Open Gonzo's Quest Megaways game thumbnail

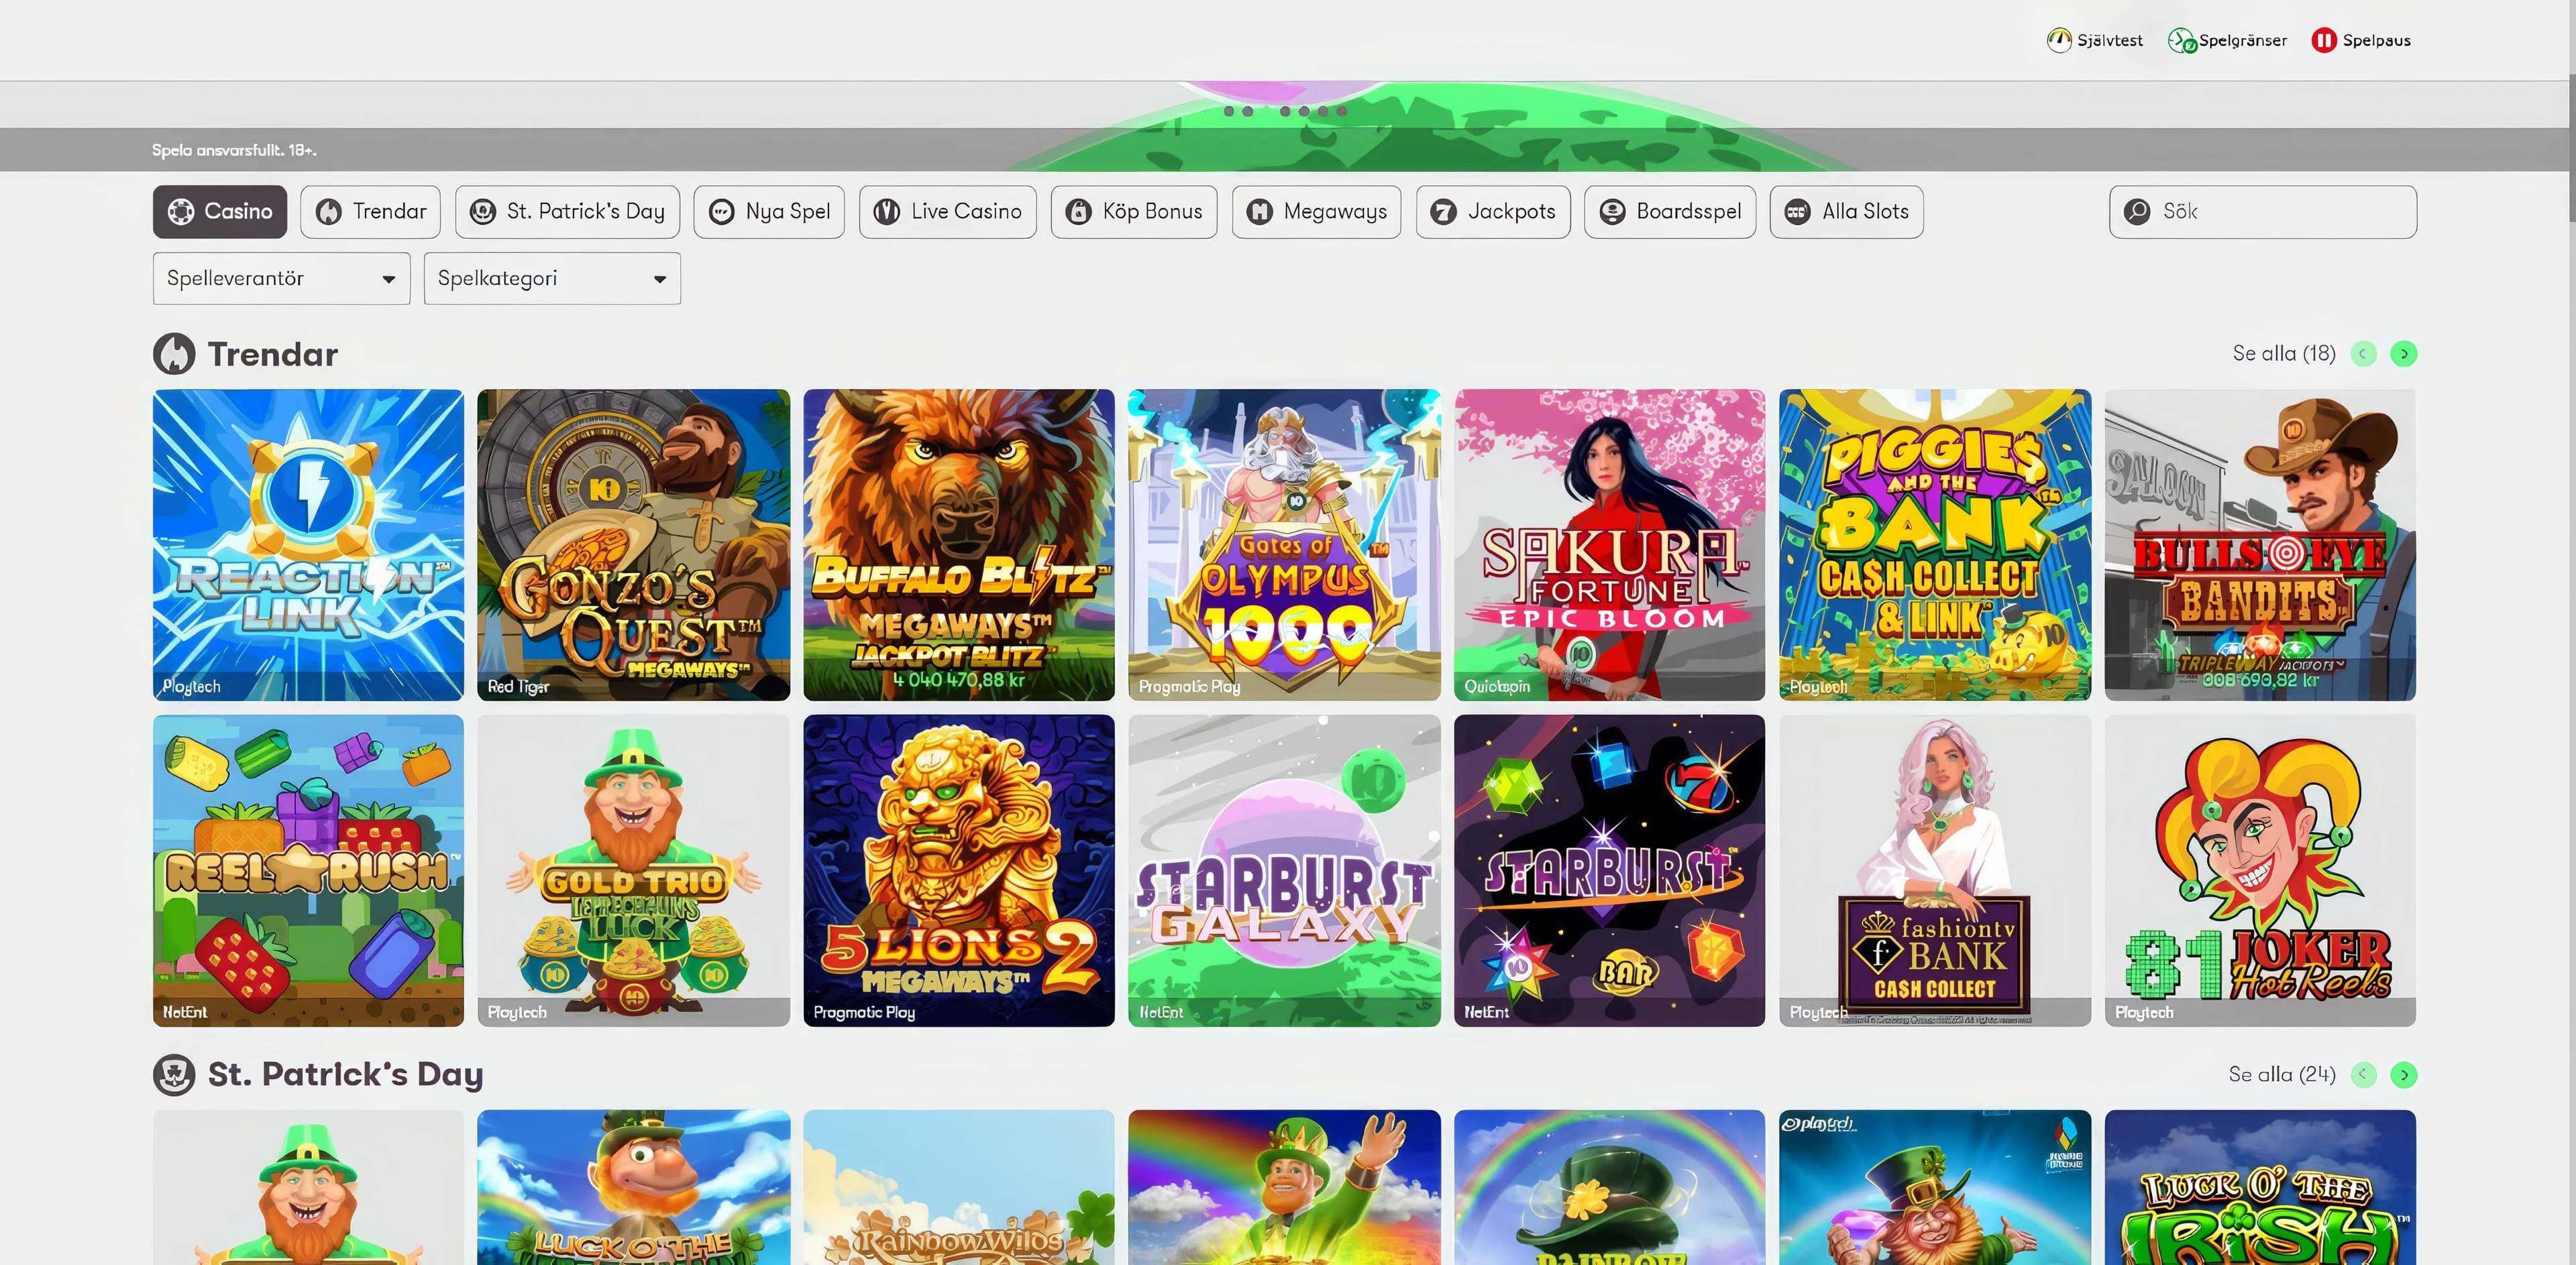coord(633,544)
